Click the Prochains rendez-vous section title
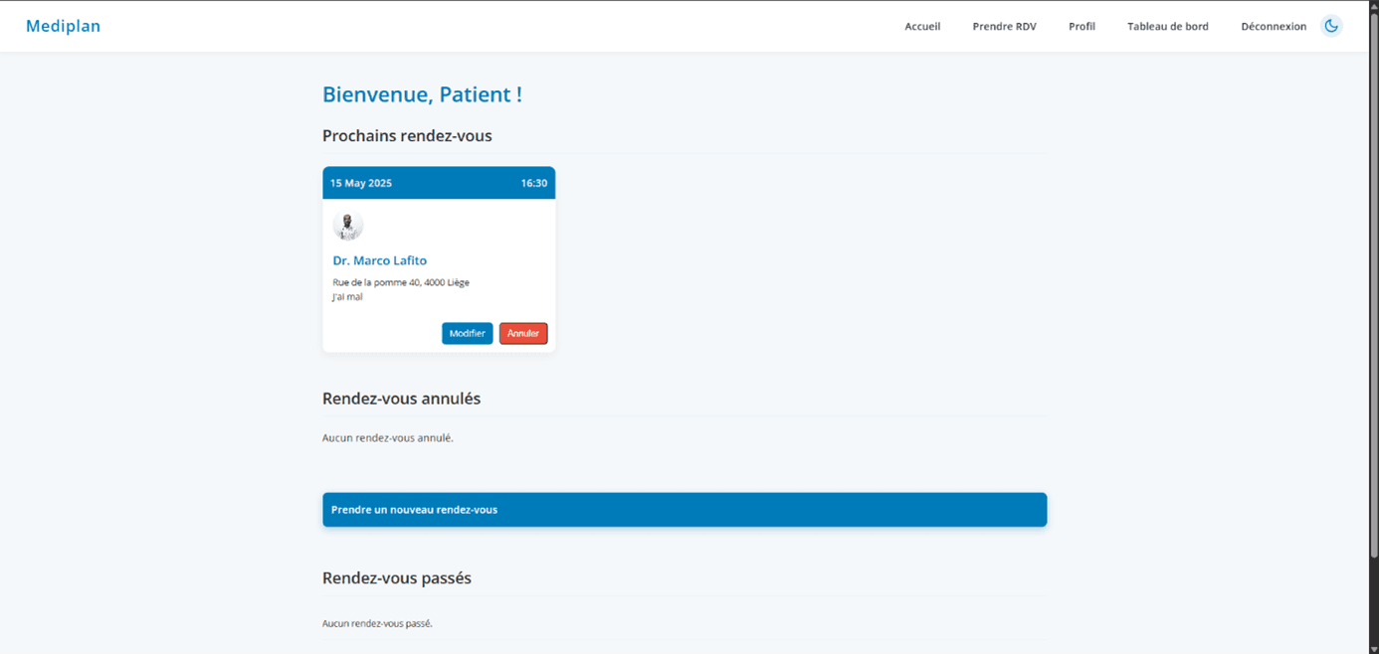 coord(407,135)
